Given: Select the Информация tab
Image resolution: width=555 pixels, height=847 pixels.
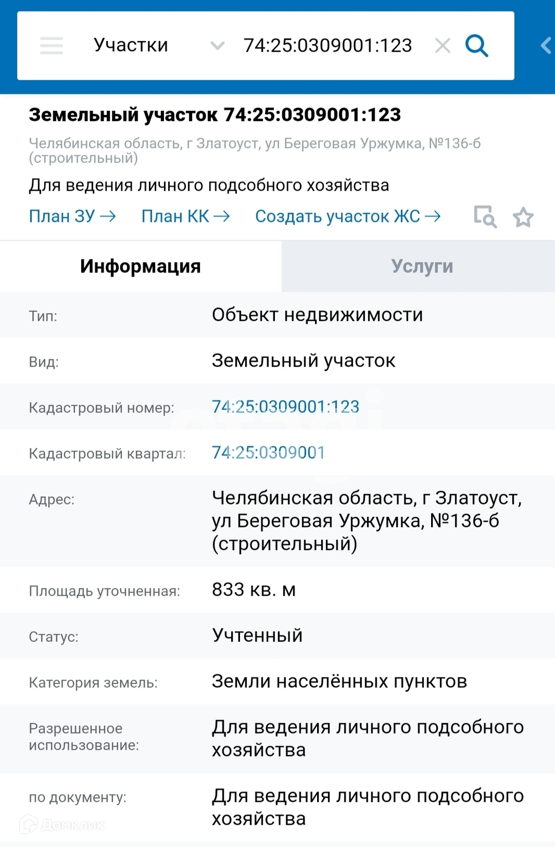Looking at the screenshot, I should 140,266.
